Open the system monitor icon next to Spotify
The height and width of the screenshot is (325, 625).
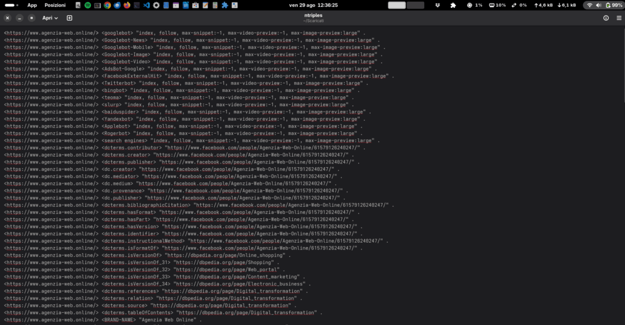pos(97,5)
